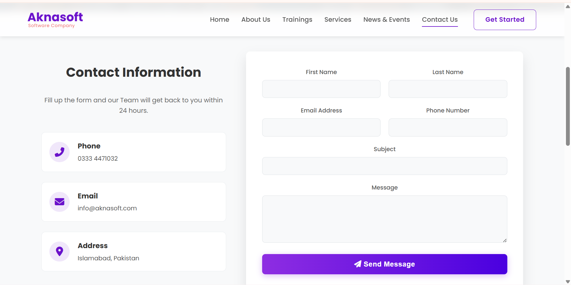Go to News & Events
571x285 pixels.
(387, 19)
